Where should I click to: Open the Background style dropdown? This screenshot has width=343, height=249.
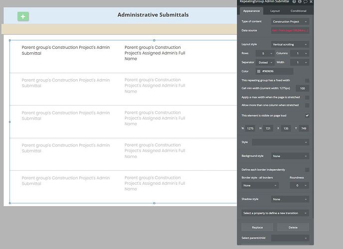coord(290,156)
